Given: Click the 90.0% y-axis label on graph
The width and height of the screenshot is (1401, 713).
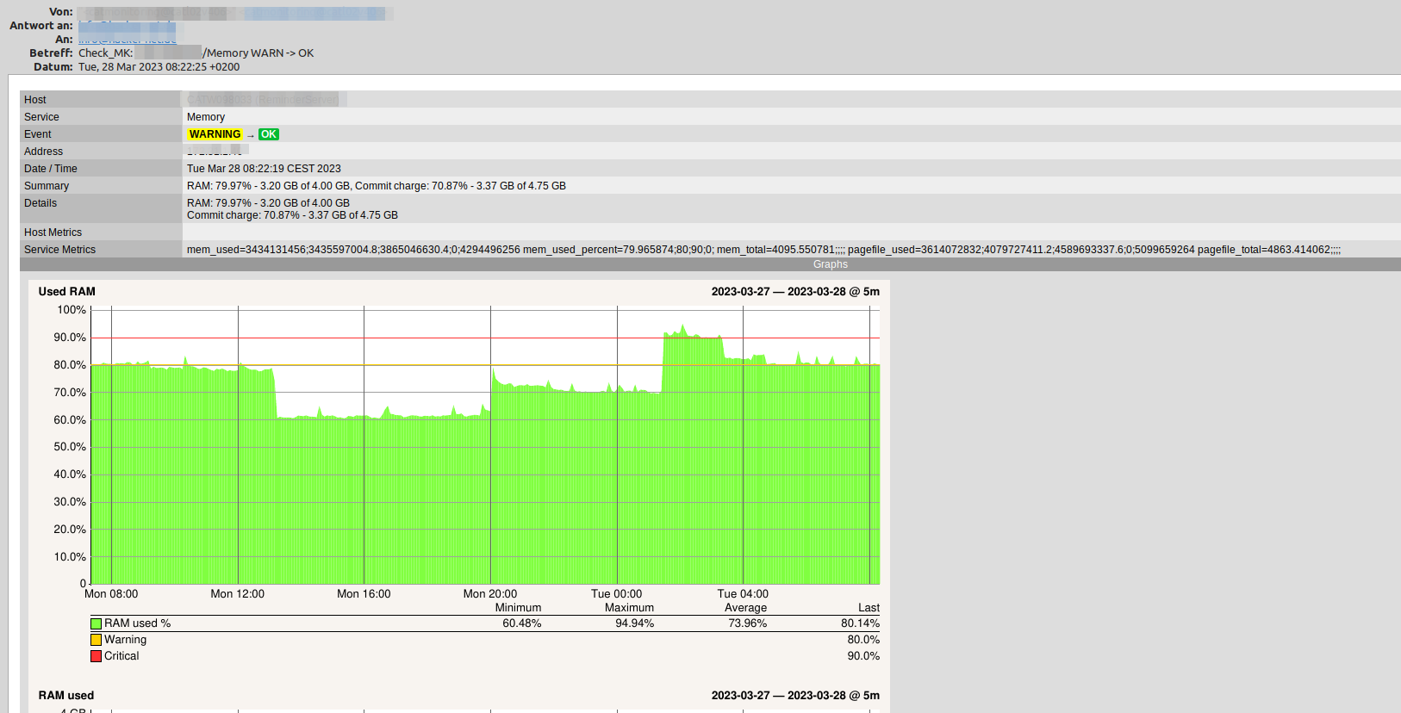Looking at the screenshot, I should pos(70,338).
